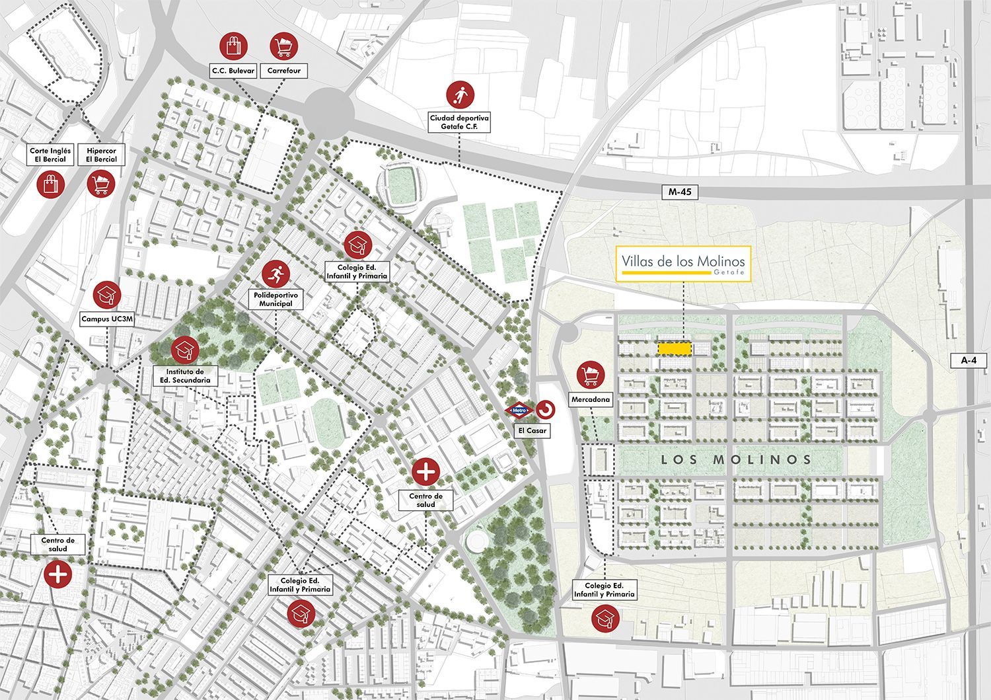The image size is (991, 700).
Task: Select the Mercadona shopping cart icon
Action: click(590, 375)
